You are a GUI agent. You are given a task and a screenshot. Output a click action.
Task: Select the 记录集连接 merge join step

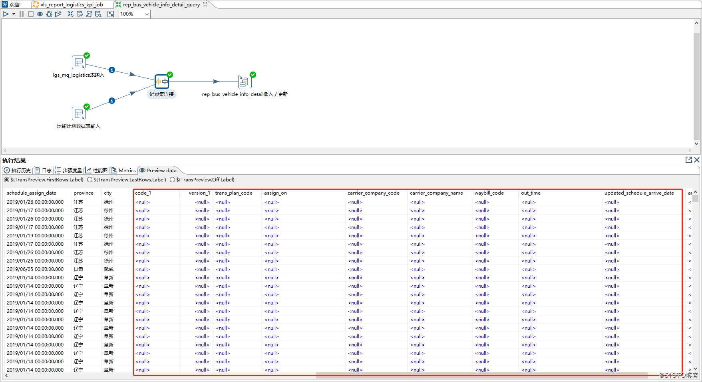pos(162,82)
